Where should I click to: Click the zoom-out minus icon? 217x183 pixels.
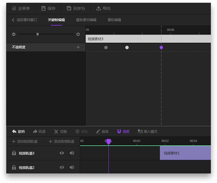14,34
